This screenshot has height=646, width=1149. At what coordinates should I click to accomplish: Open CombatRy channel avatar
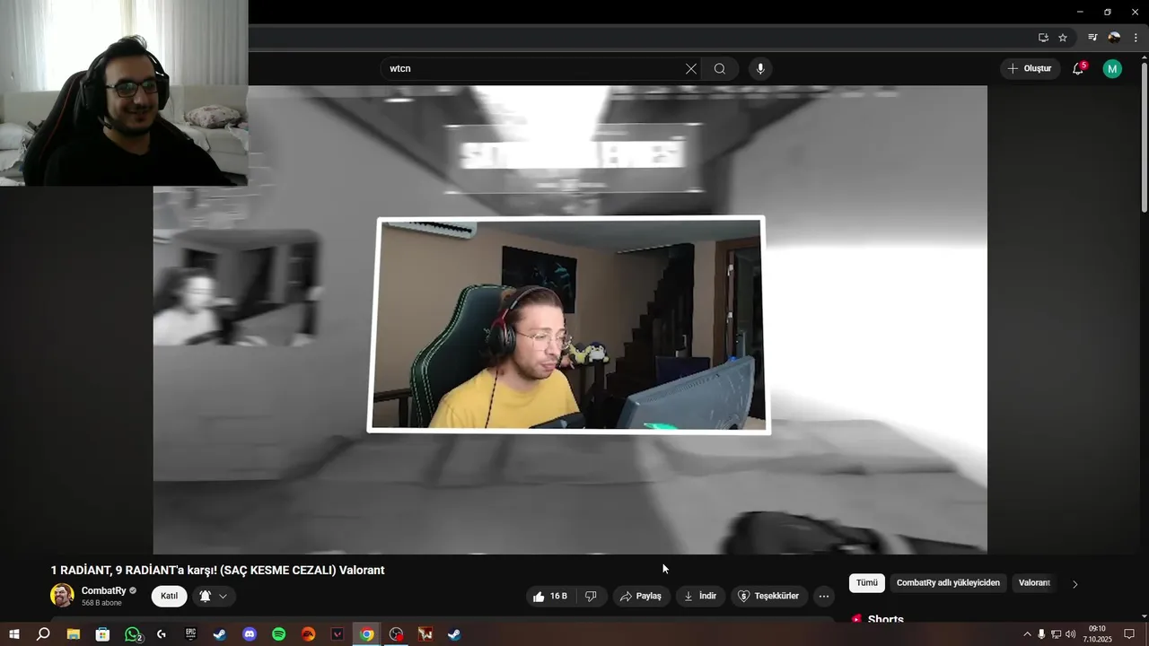(x=62, y=596)
